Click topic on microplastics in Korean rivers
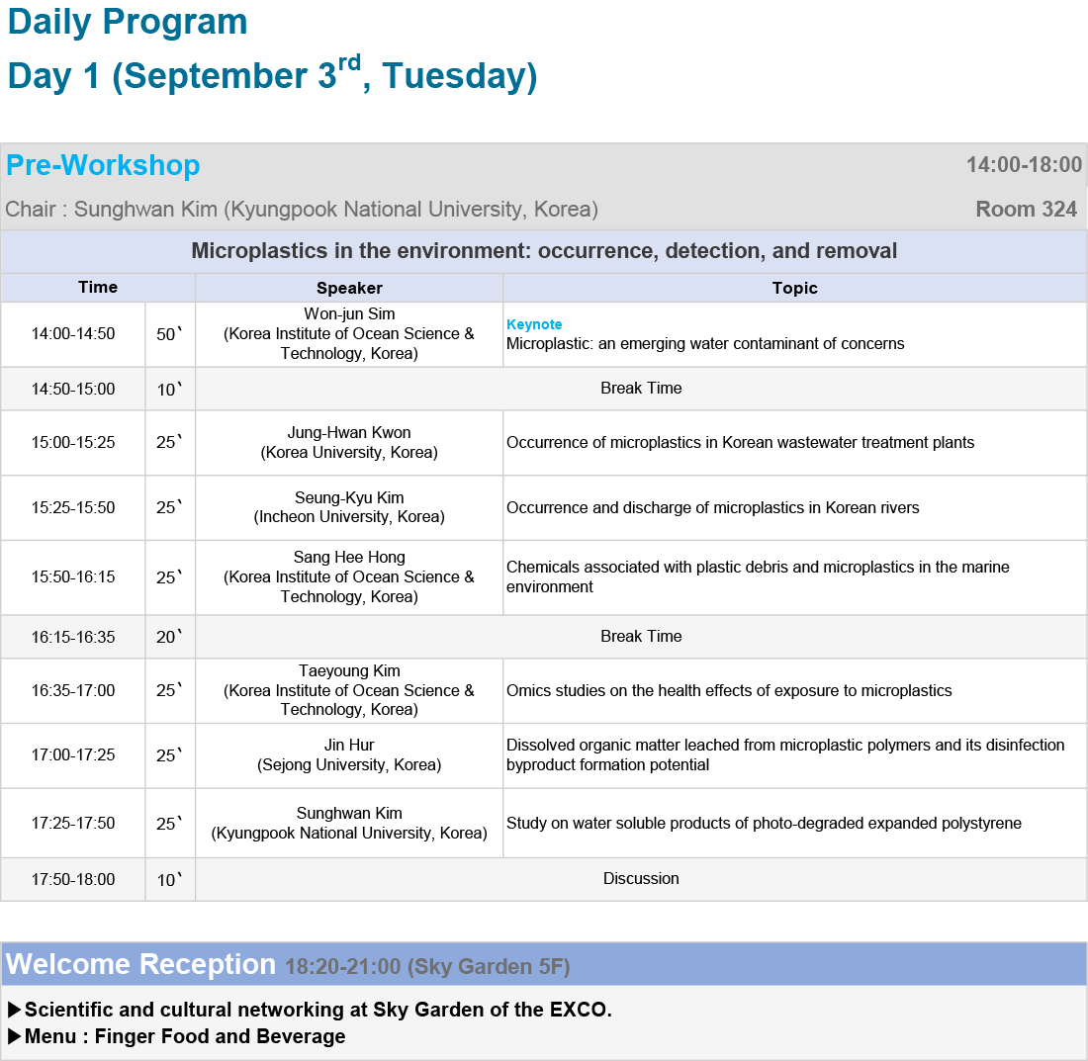This screenshot has width=1088, height=1061. point(712,507)
